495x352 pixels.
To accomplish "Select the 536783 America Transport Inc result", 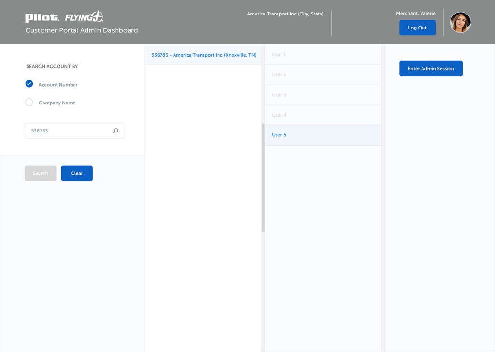I will 204,55.
